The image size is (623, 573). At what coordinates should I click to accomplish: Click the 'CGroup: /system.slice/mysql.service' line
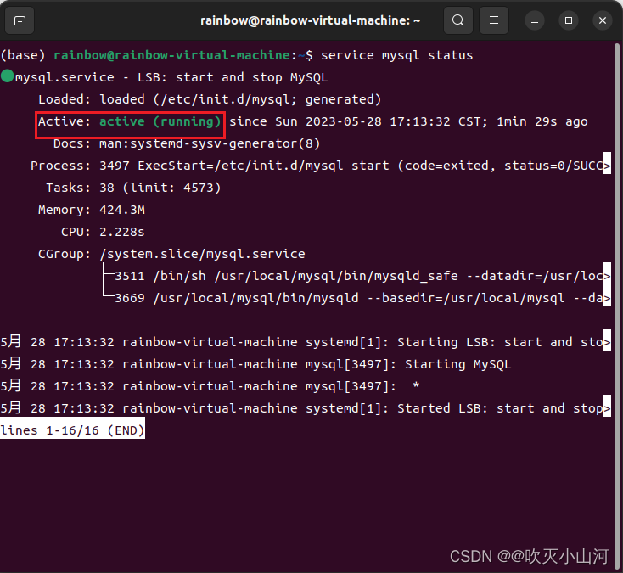click(x=171, y=254)
